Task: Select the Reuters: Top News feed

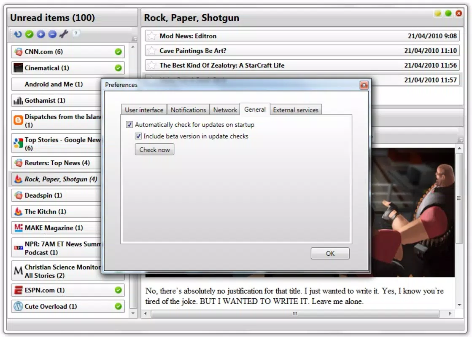Action: 56,163
